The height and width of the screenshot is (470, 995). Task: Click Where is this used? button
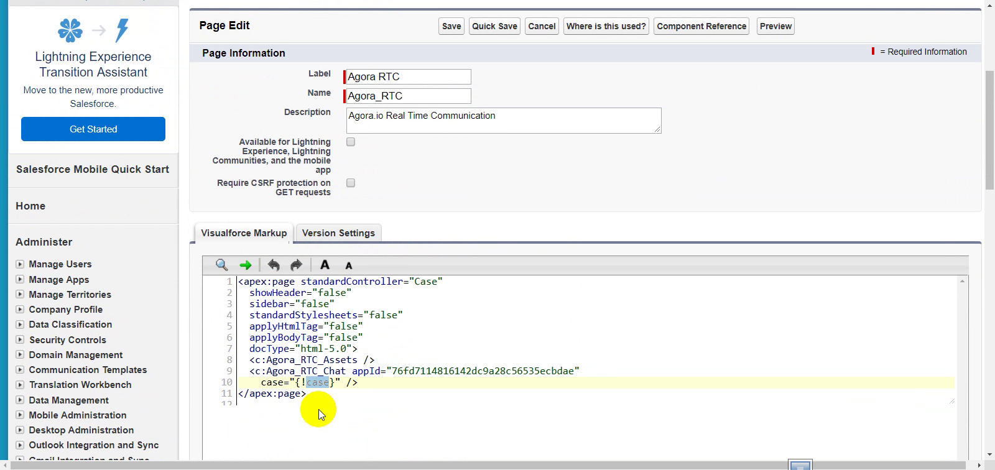click(x=606, y=26)
